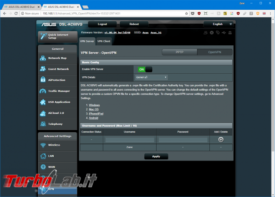
Task: Close the active ASUS browser tab
Action: point(78,7)
